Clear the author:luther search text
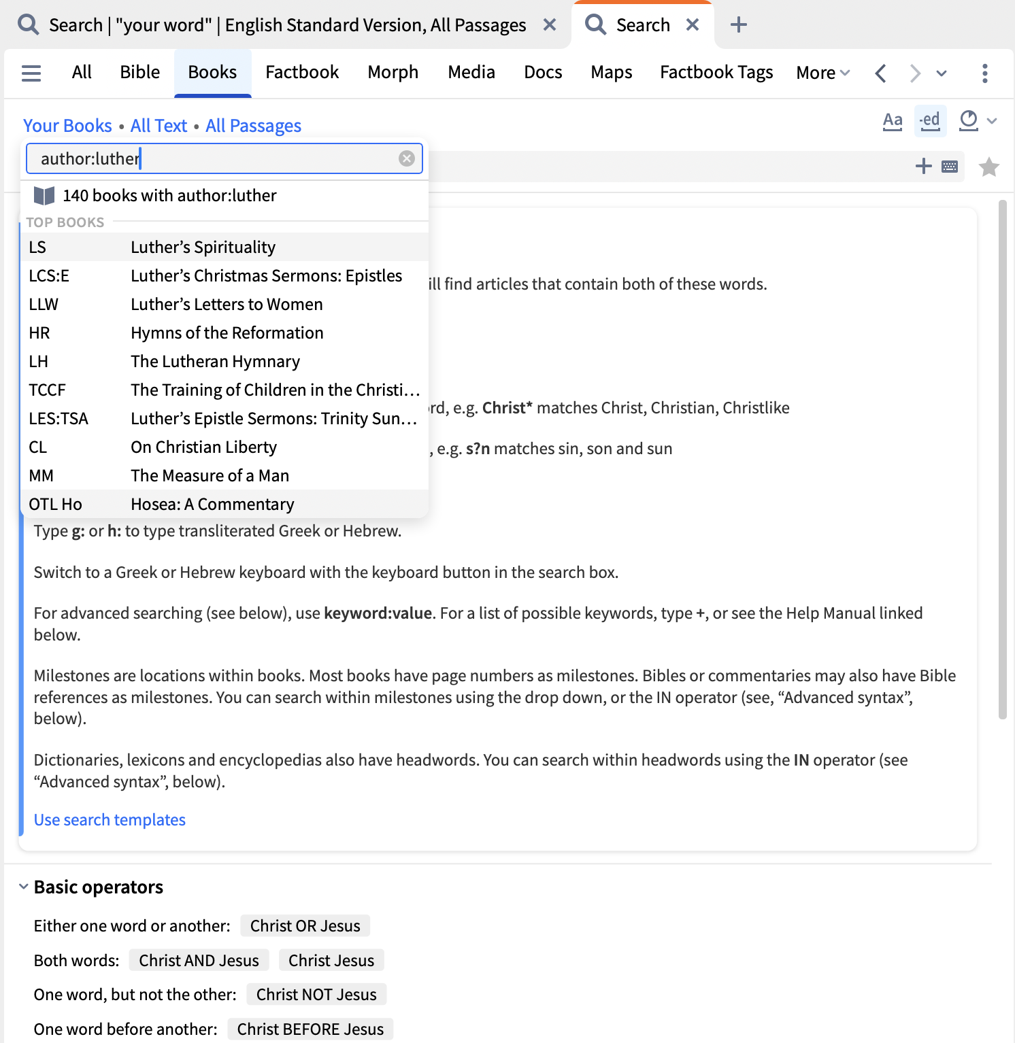 coord(406,158)
